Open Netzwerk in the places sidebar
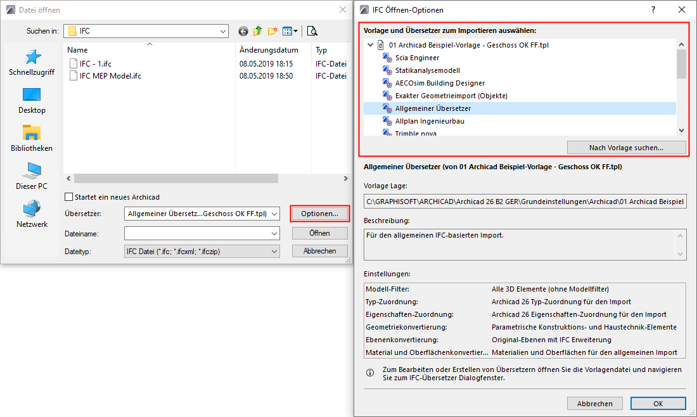 click(32, 215)
